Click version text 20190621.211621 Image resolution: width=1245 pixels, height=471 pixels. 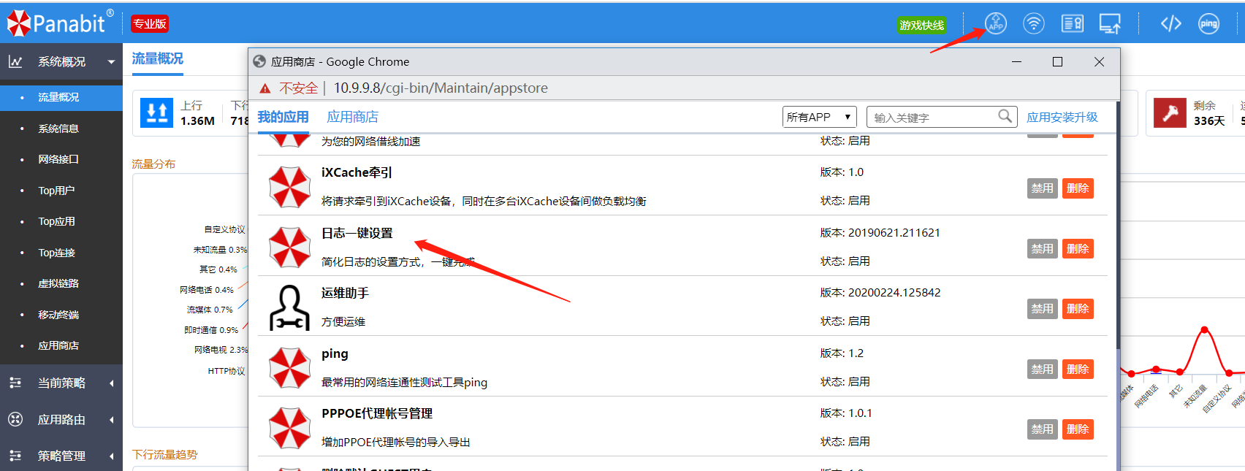click(894, 233)
